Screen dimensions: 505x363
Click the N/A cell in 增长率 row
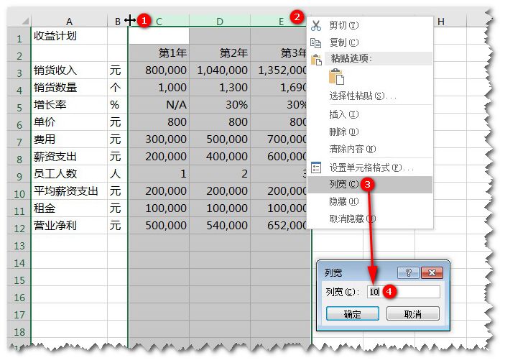click(x=159, y=104)
